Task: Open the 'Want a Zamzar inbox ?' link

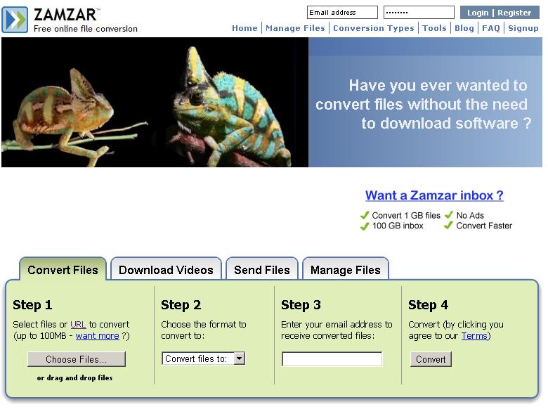Action: [434, 195]
